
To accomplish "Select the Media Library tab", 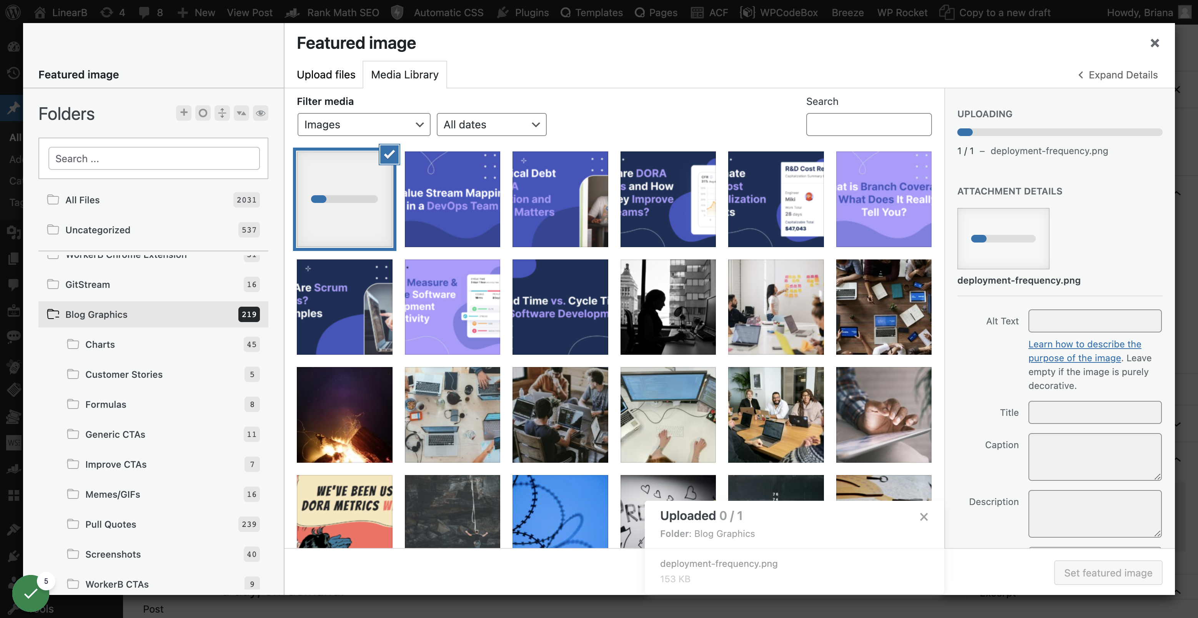I will tap(404, 75).
